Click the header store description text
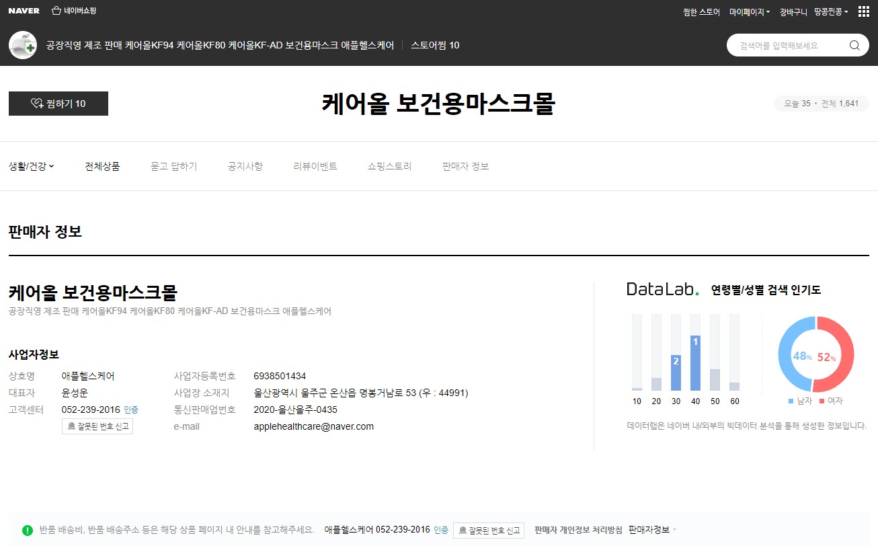The width and height of the screenshot is (878, 546). [x=220, y=45]
